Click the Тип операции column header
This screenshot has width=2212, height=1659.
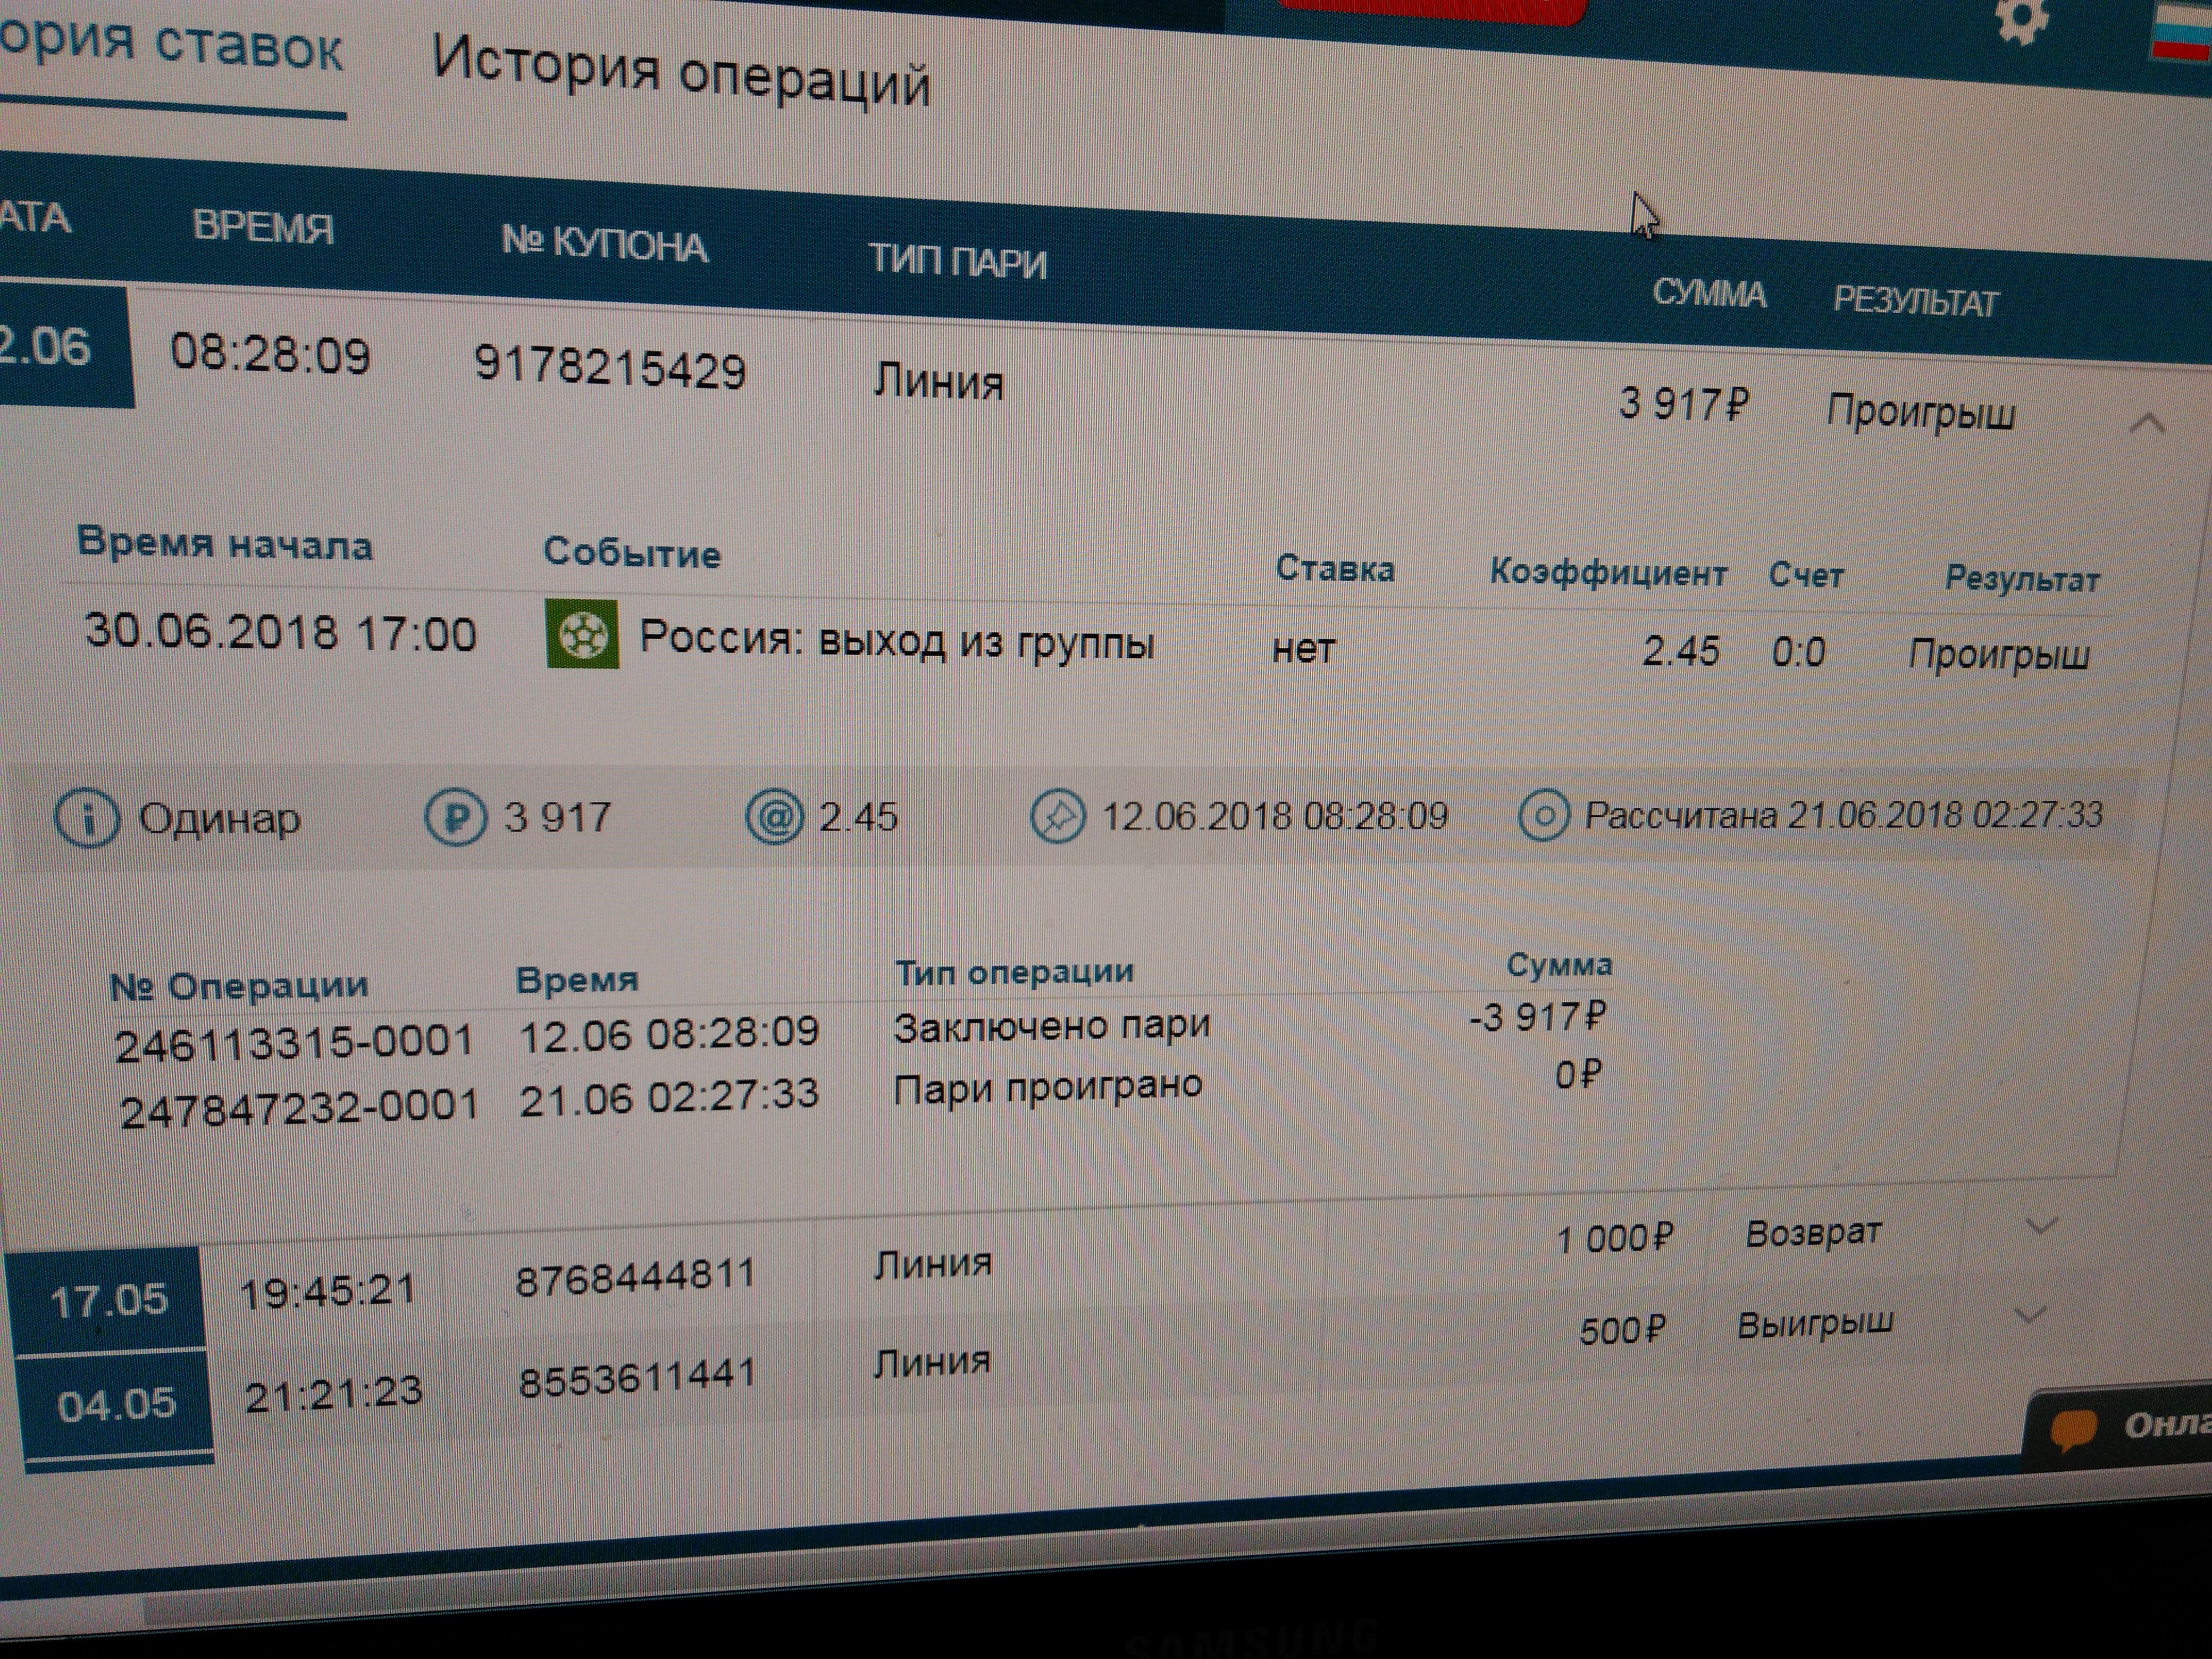click(x=1015, y=972)
